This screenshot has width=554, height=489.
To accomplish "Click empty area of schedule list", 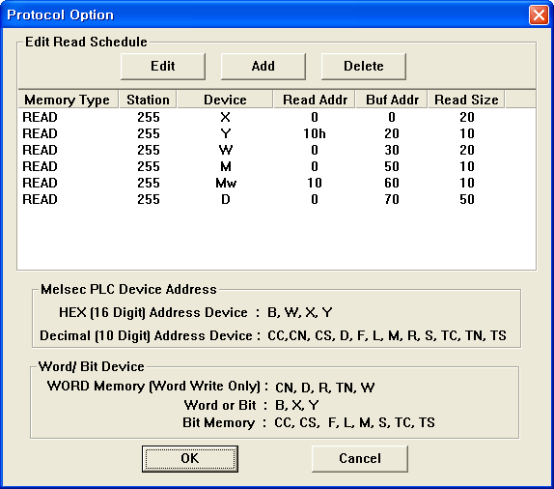I will 277,239.
